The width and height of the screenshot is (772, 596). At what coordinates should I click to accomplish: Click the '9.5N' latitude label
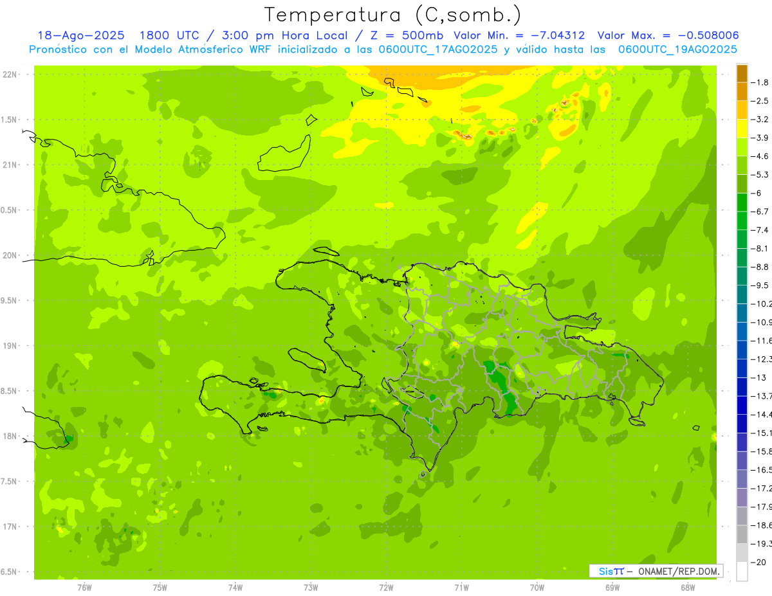(x=9, y=301)
